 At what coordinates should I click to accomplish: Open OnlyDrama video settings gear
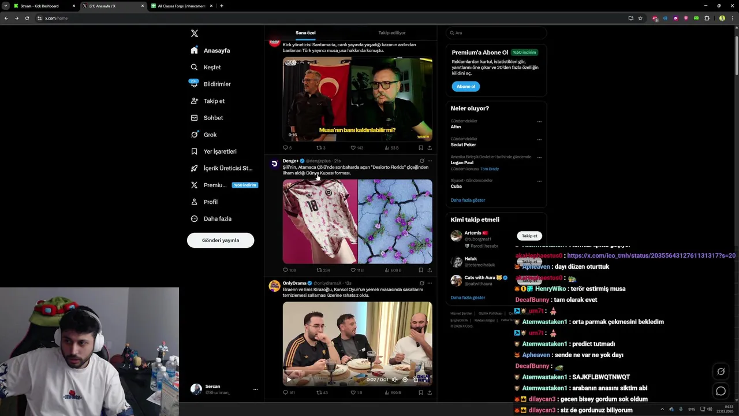(x=405, y=380)
